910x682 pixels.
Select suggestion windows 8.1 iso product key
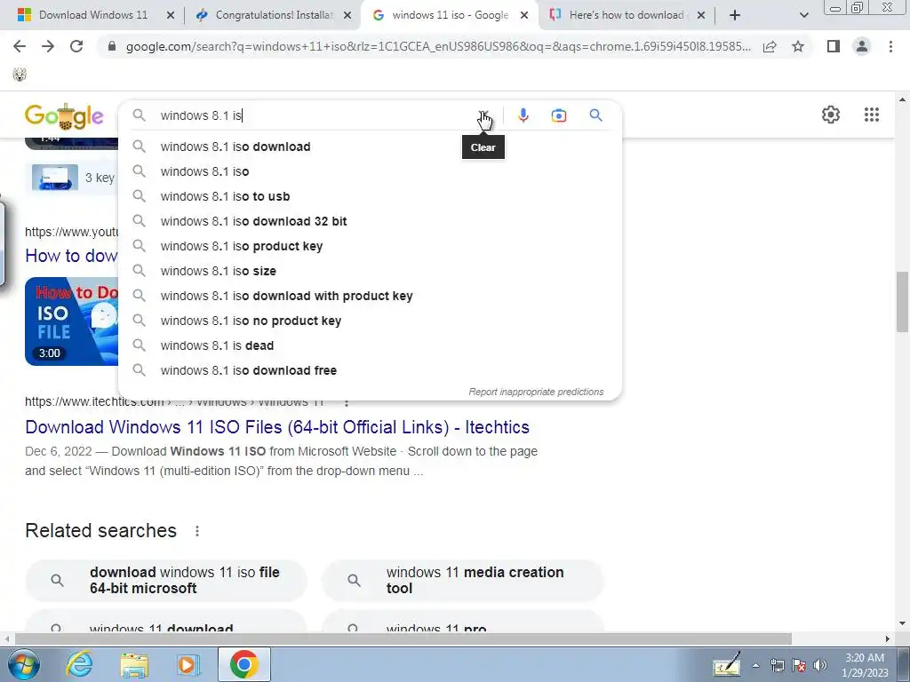click(x=370, y=247)
